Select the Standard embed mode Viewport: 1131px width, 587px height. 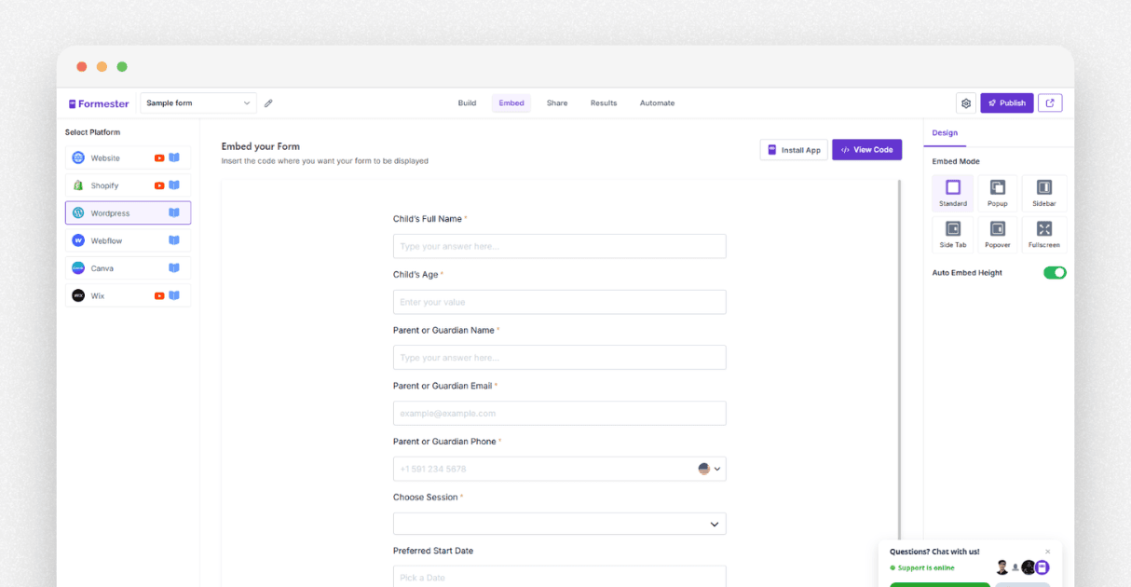click(953, 192)
